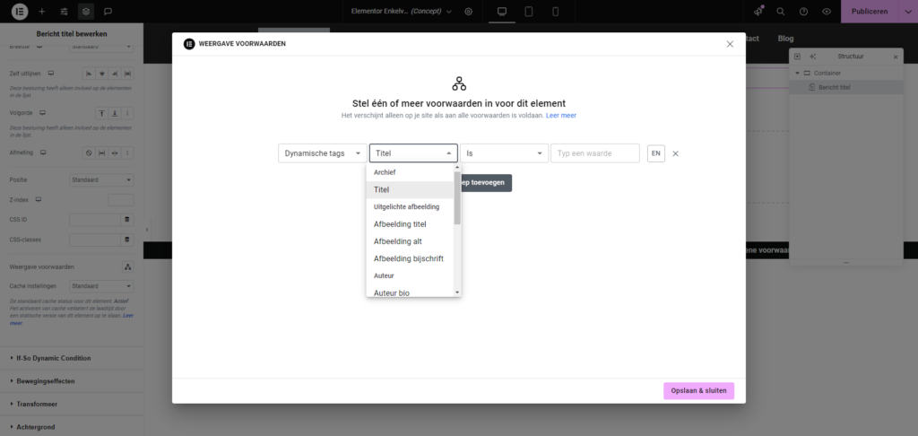Select Bericht titel in Structuur tree
918x436 pixels.
(x=846, y=87)
